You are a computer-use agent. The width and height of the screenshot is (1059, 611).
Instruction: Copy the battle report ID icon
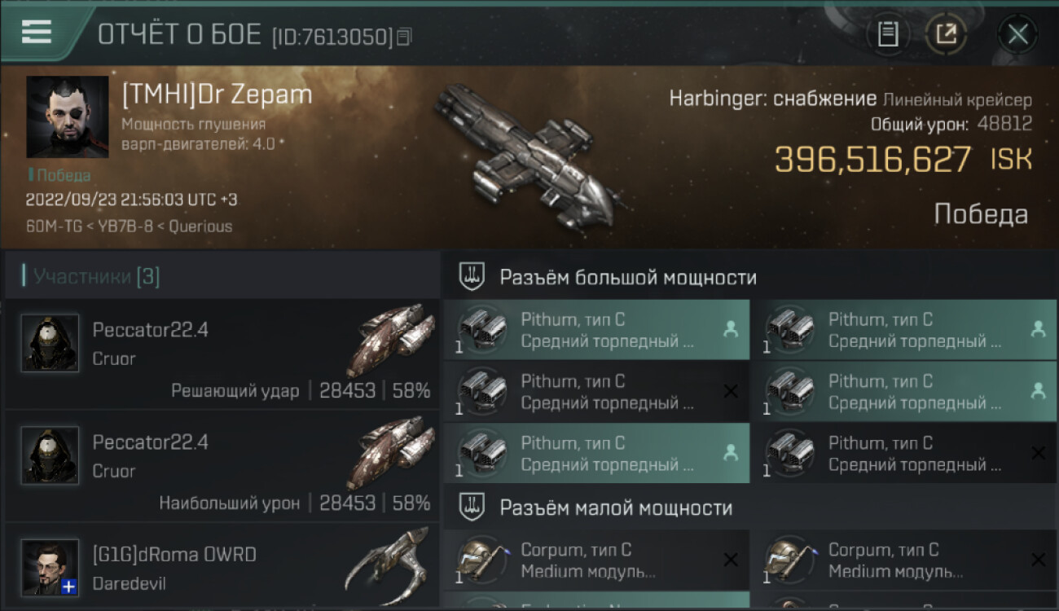(404, 36)
